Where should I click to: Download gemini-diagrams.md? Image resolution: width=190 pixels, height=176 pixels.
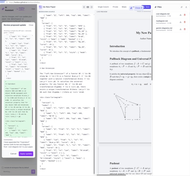coord(181,29)
